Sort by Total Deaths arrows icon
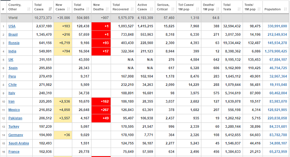Screen dimensions: 290x157 tap(88, 9)
